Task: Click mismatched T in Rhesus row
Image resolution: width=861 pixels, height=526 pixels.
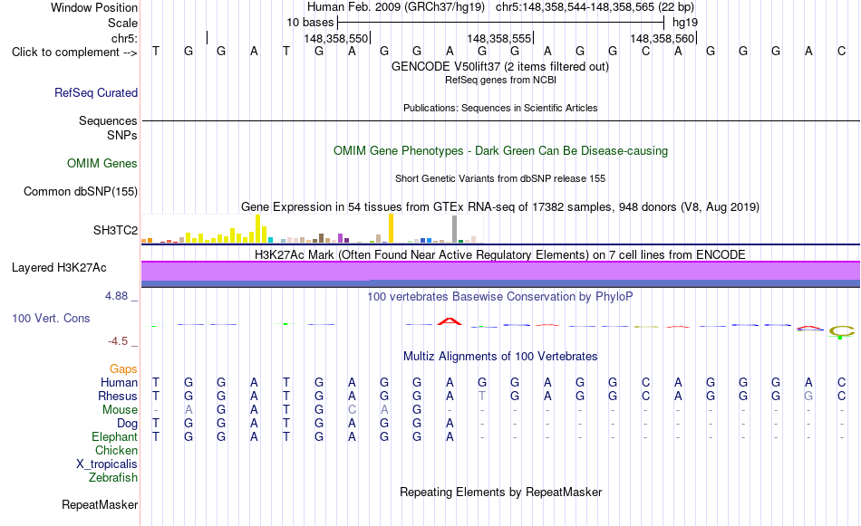Action: coord(482,396)
